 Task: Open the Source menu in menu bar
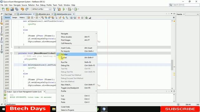pos(24,5)
